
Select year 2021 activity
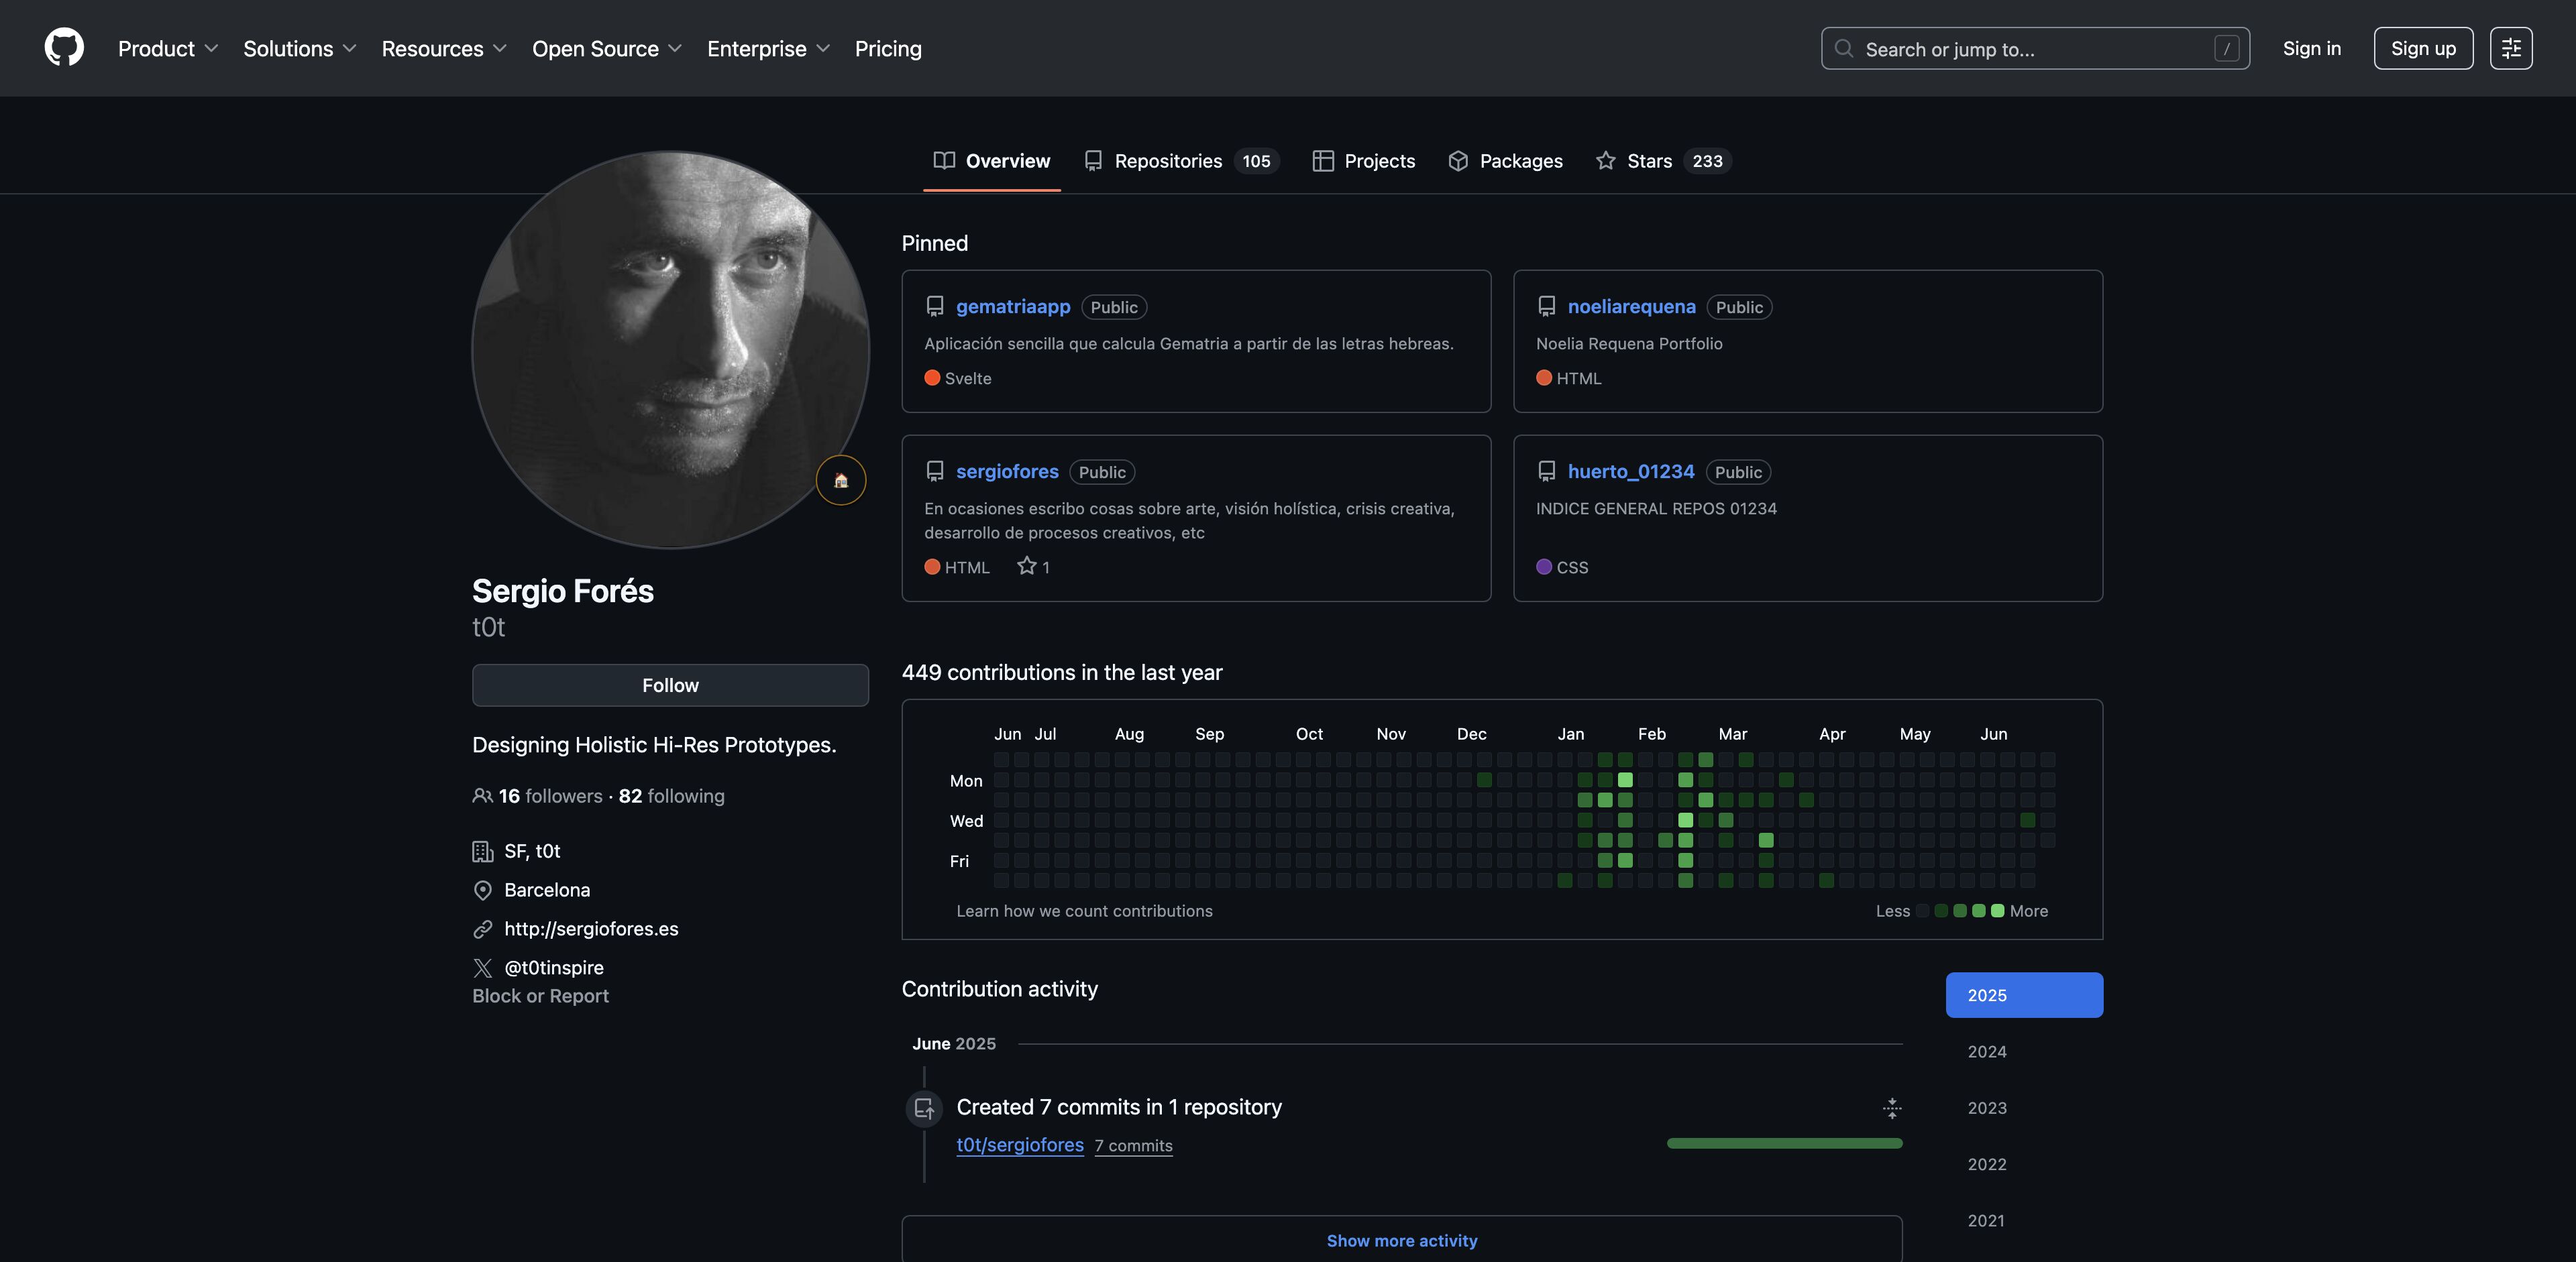pyautogui.click(x=2024, y=1220)
